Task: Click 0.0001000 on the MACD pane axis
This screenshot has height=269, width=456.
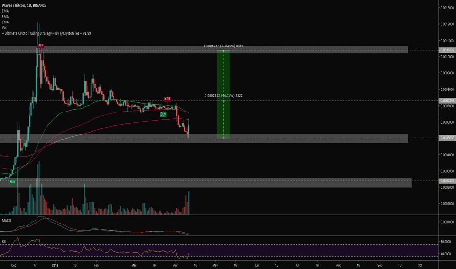Action: [447, 222]
